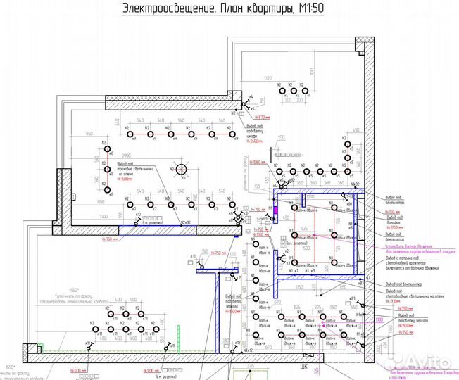The height and width of the screenshot is (380, 459).
Task: Click the magenta filled marker on bathroom wall
Action: coord(277,208)
